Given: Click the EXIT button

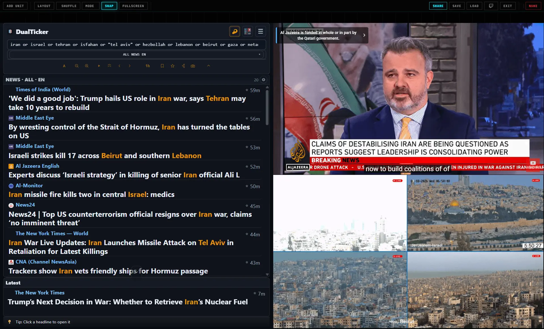Looking at the screenshot, I should [x=508, y=6].
